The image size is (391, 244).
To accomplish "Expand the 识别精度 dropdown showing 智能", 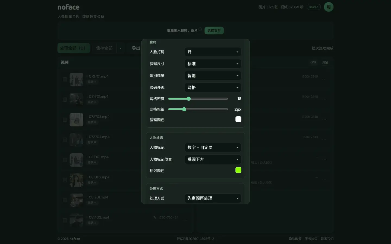I will [213, 76].
